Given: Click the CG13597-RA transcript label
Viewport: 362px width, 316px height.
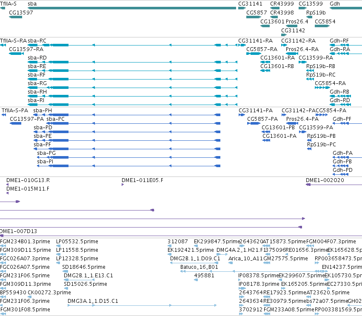Looking at the screenshot, I should 26,49.
